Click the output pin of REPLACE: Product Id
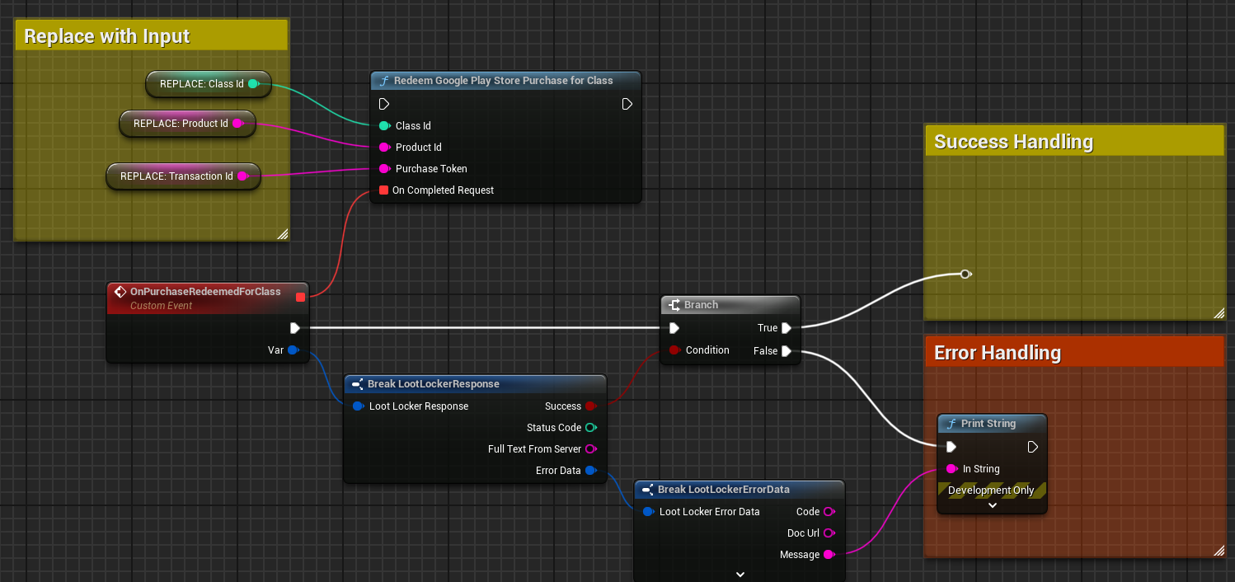Viewport: 1235px width, 582px height. point(237,124)
